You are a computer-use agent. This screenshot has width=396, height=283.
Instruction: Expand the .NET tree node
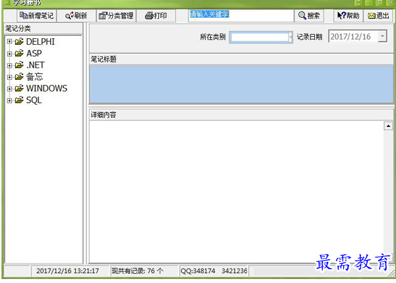pyautogui.click(x=10, y=65)
